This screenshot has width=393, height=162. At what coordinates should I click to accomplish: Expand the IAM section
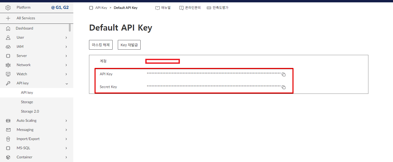point(67,46)
